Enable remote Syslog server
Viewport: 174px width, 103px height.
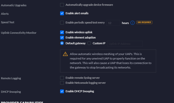tap(62, 78)
